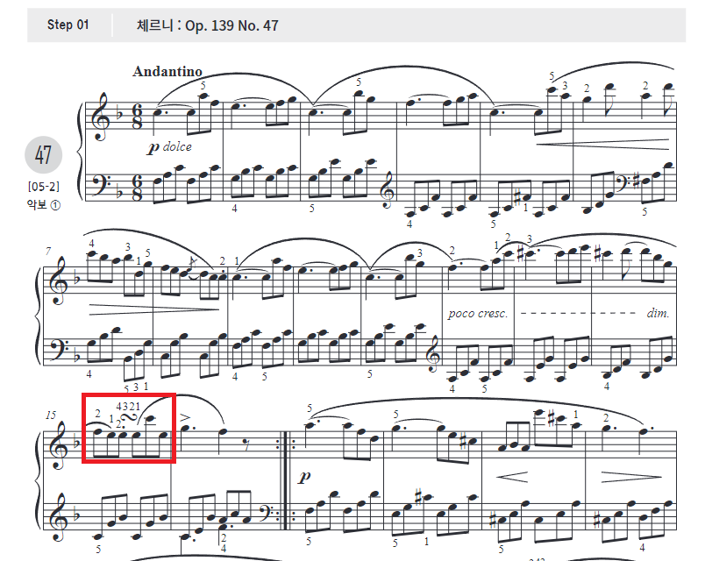Click the Andantino tempo marking
The height and width of the screenshot is (561, 705).
coord(167,71)
